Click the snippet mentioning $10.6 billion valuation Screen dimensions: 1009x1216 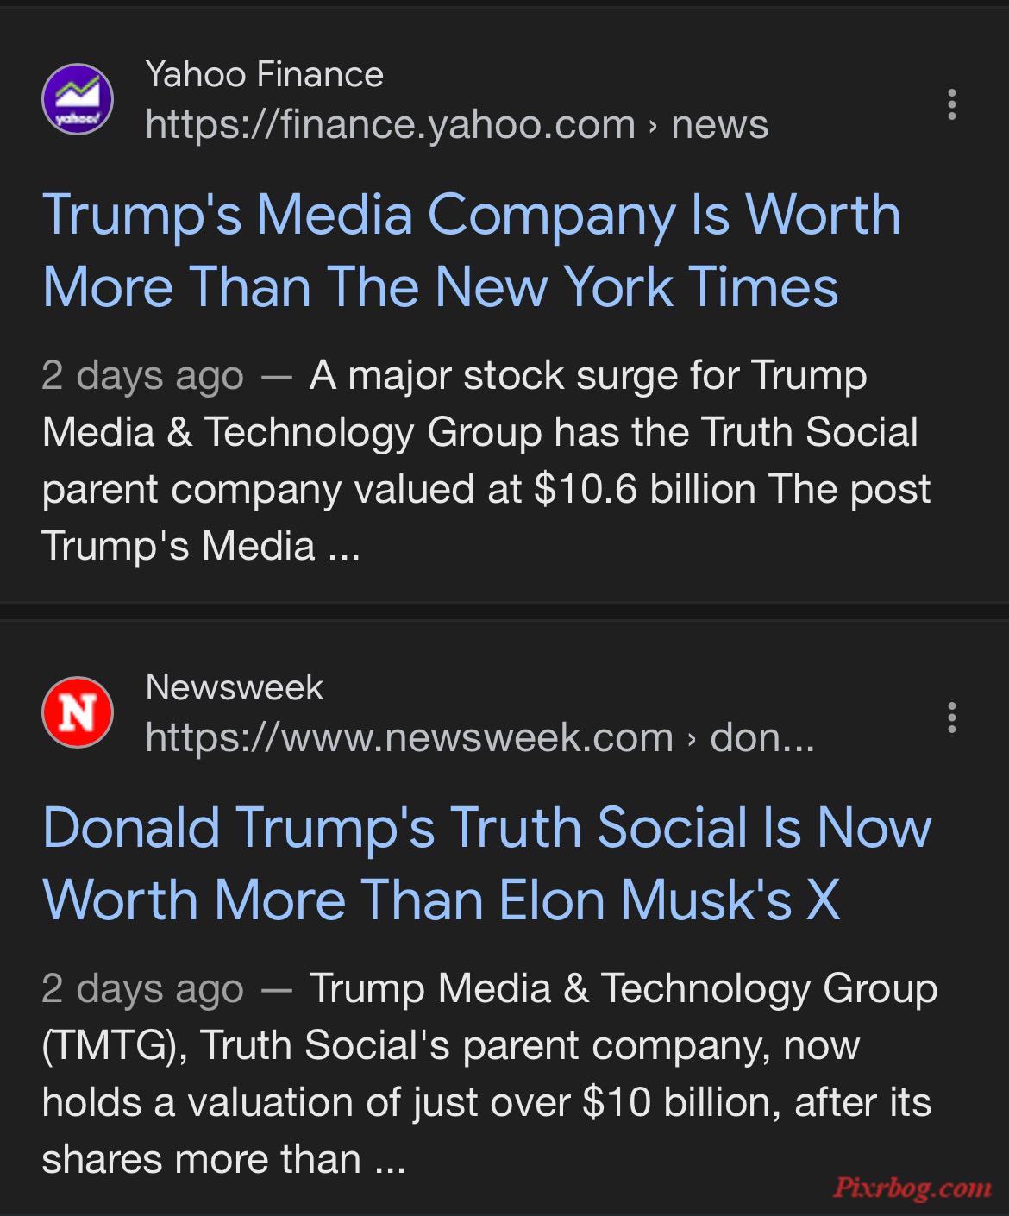click(x=486, y=461)
